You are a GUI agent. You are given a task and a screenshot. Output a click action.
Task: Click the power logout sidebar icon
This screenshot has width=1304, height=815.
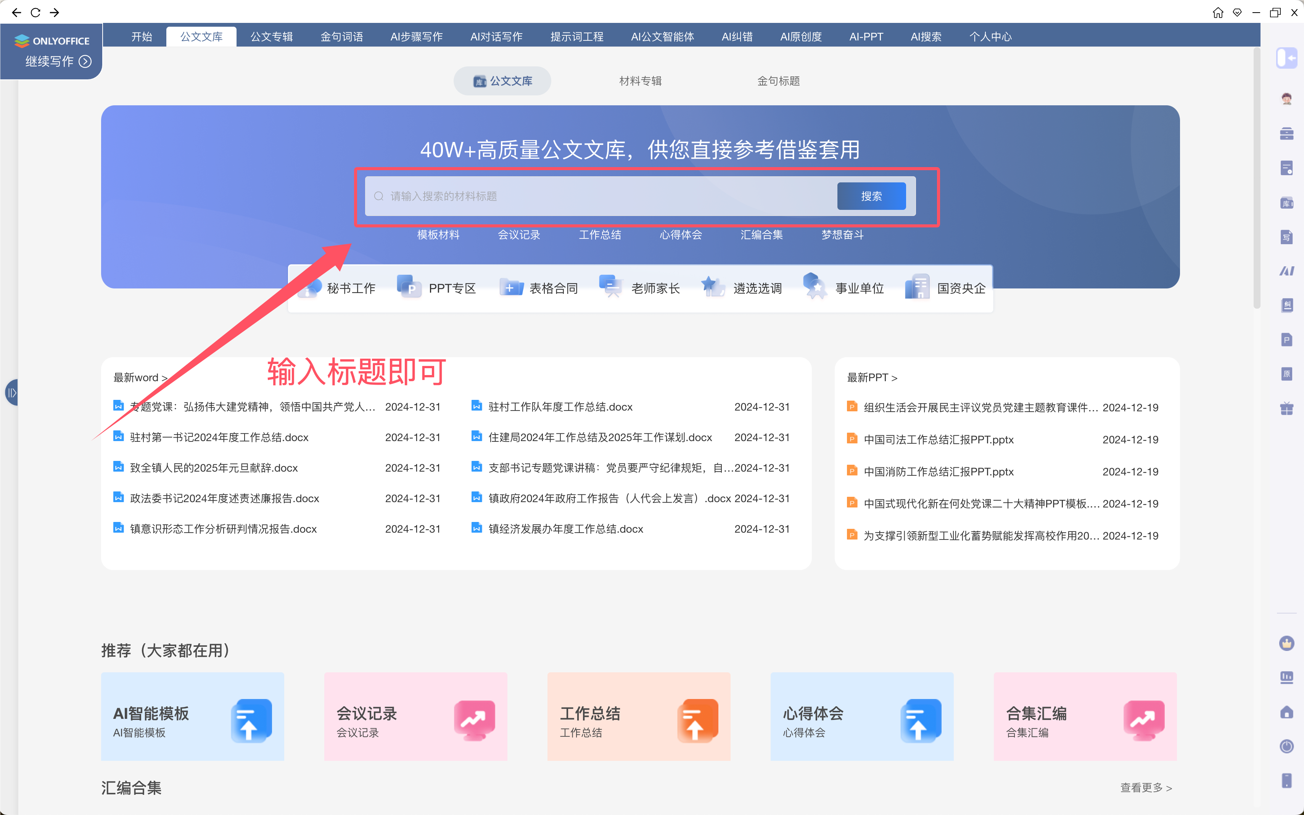point(1287,746)
